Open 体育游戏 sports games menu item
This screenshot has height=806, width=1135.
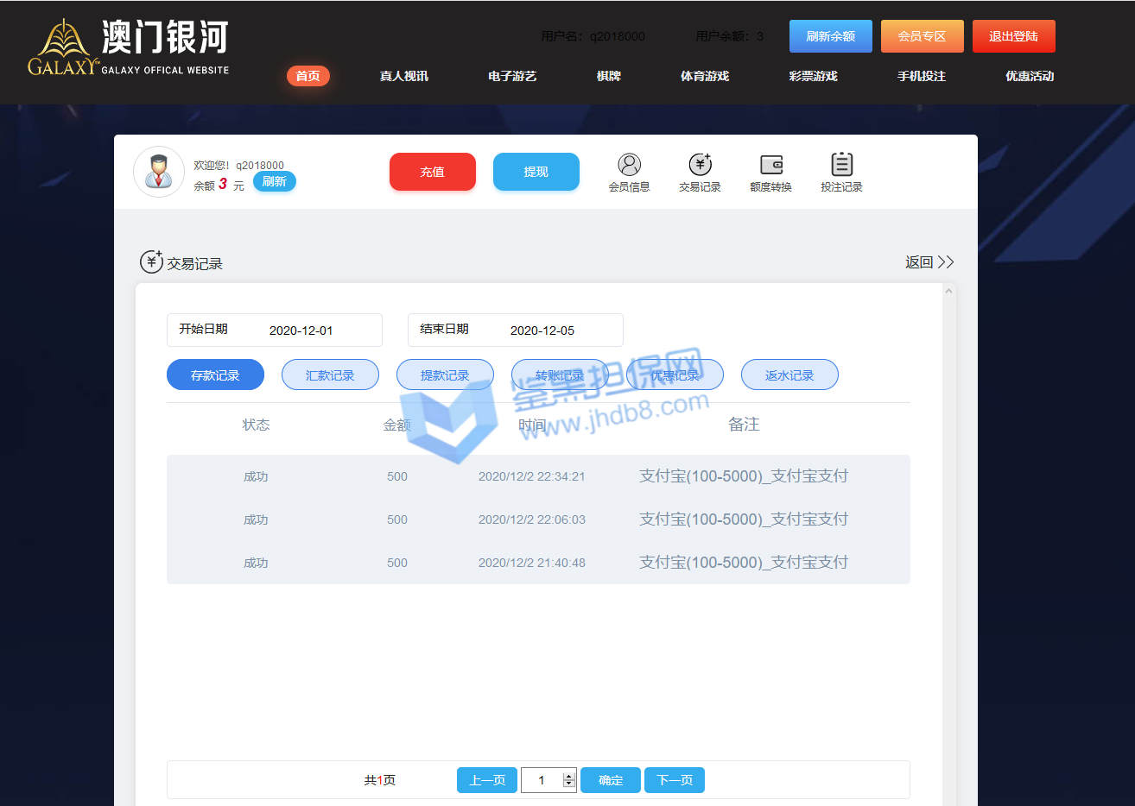coord(705,76)
